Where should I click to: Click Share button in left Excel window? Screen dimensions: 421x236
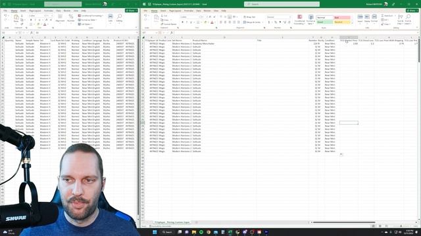click(132, 10)
